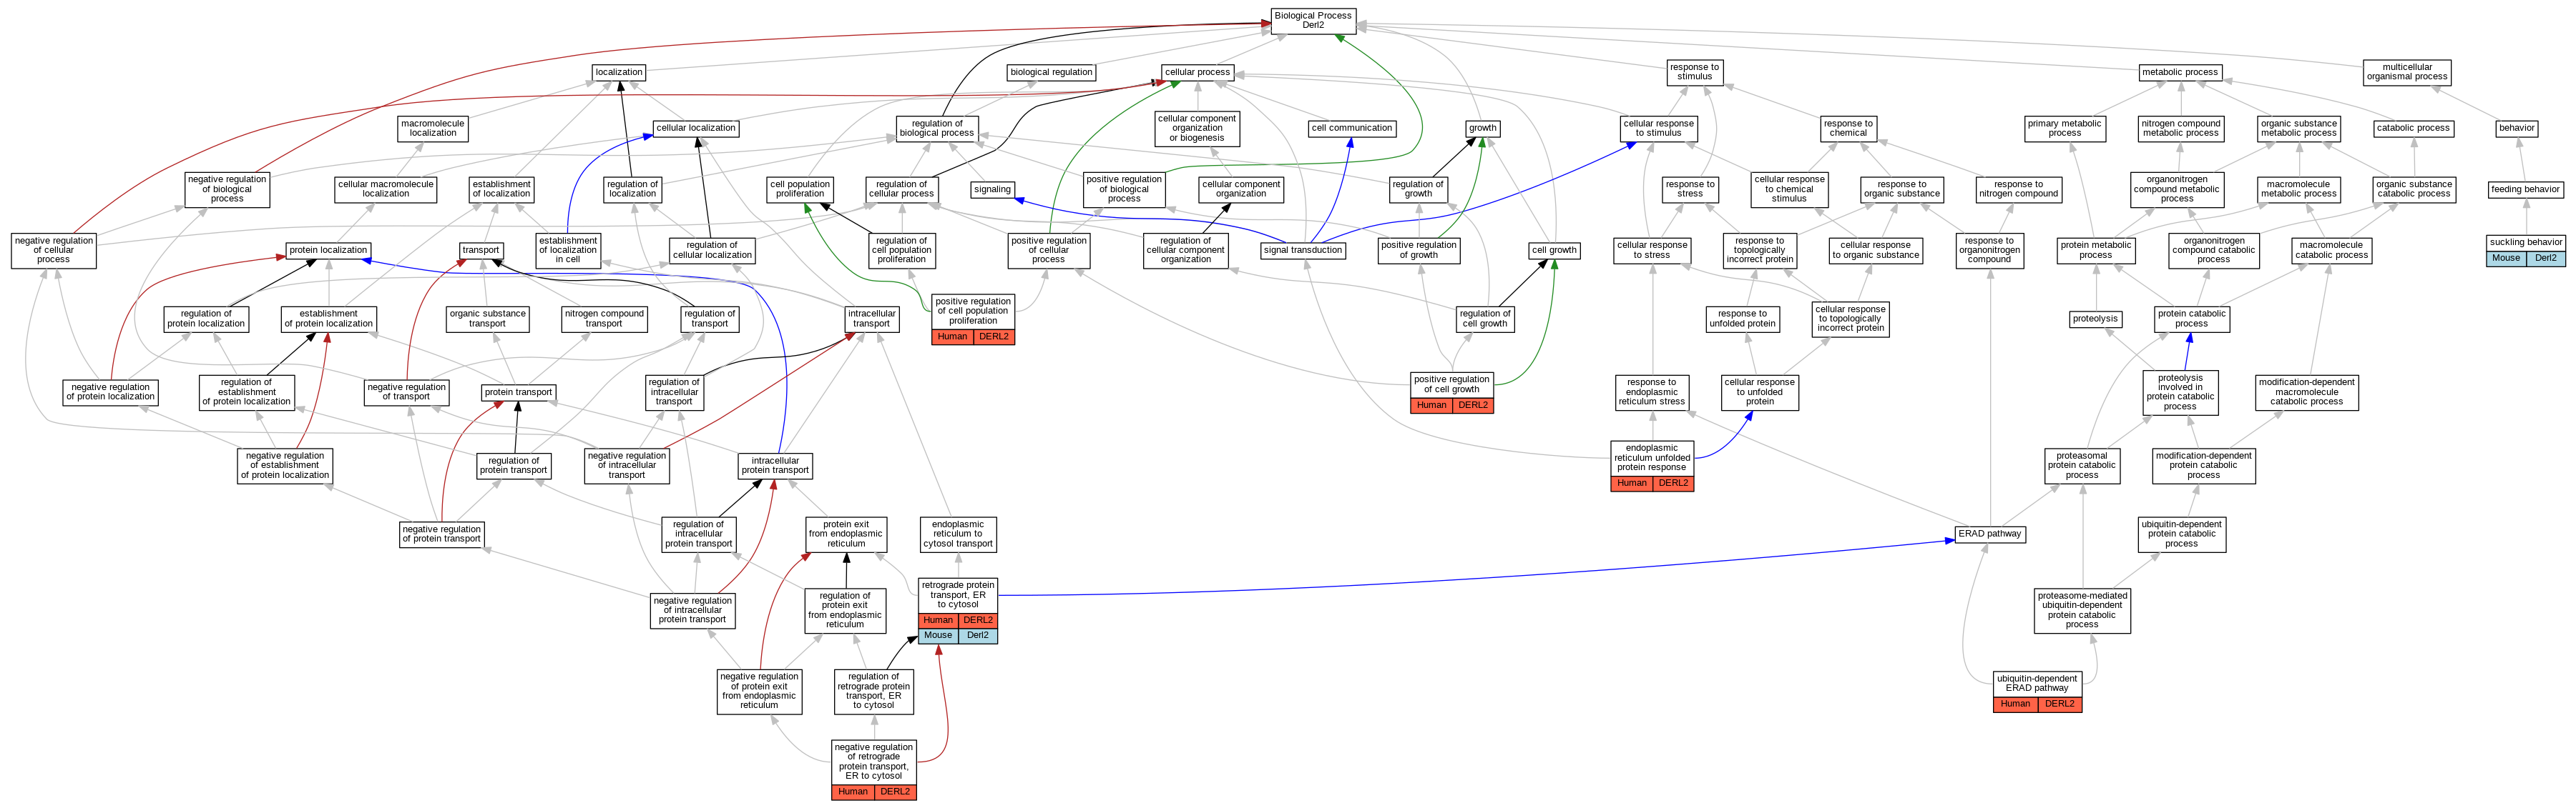
Task: Select negative regulation of biological process node
Action: [227, 190]
